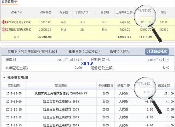Click 现金宝自助工商银行 description in 2012-12-12 row
This screenshot has height=127, width=175.
pos(61,117)
